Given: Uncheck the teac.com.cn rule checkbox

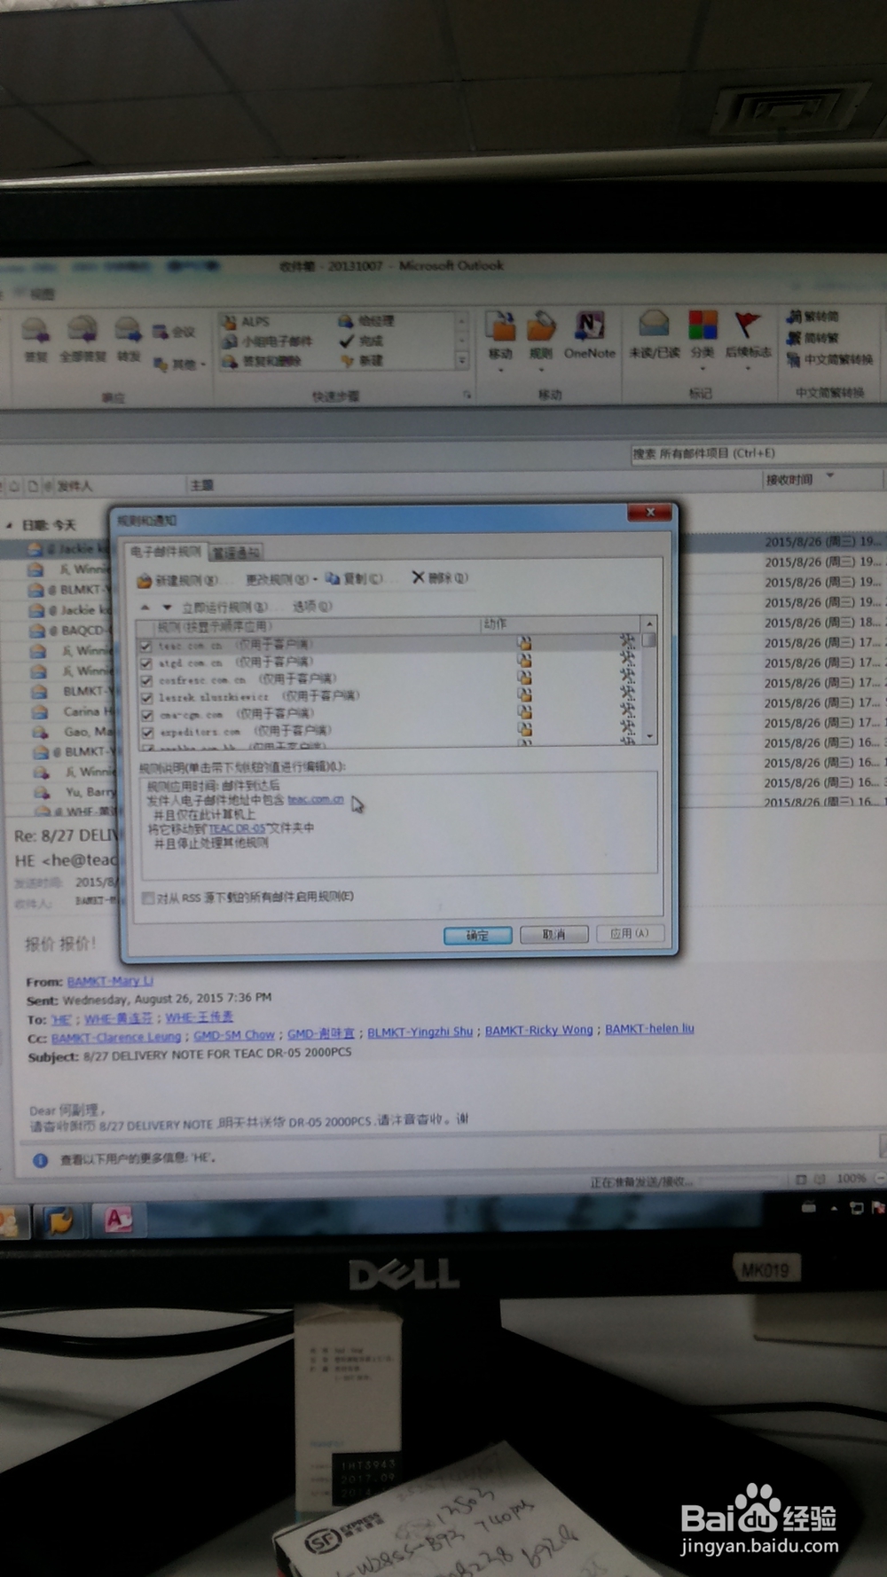Looking at the screenshot, I should click(145, 646).
